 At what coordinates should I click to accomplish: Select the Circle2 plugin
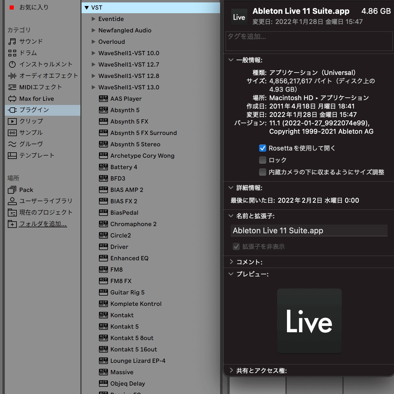[x=121, y=235]
